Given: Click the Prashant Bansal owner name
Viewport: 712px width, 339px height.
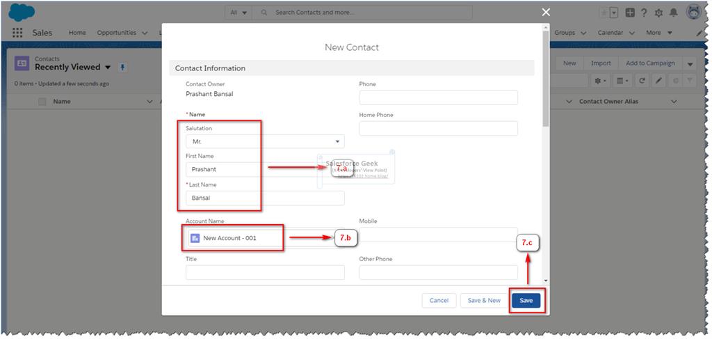Looking at the screenshot, I should click(209, 94).
